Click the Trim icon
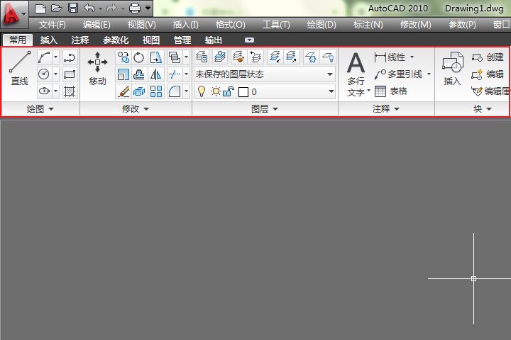 pos(175,74)
